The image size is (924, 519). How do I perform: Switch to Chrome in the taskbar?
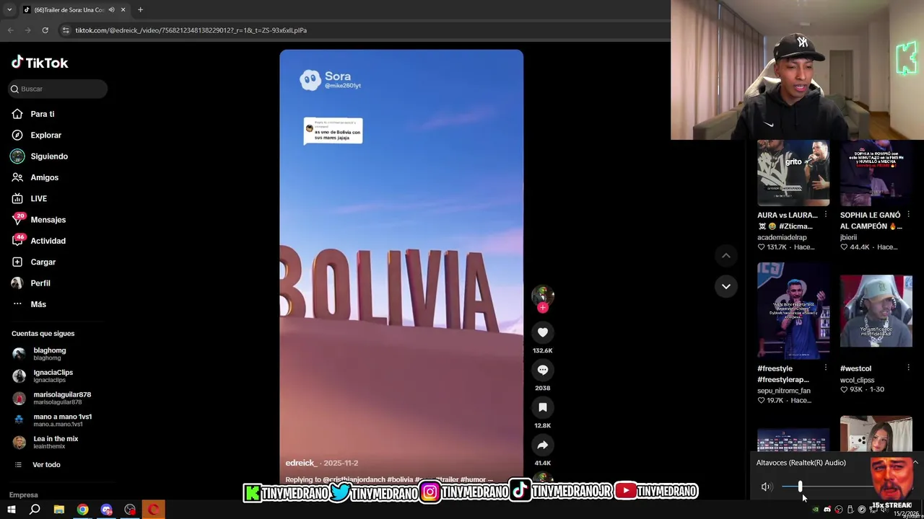click(83, 510)
